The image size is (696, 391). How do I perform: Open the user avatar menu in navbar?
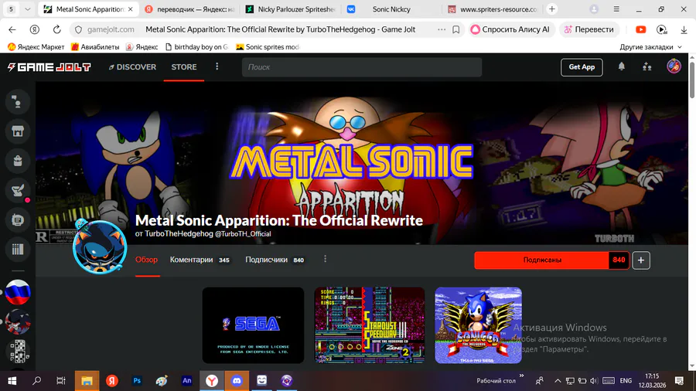(674, 66)
